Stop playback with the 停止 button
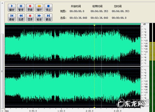Screen dimensions: 155x112 pyautogui.click(x=48, y=8)
